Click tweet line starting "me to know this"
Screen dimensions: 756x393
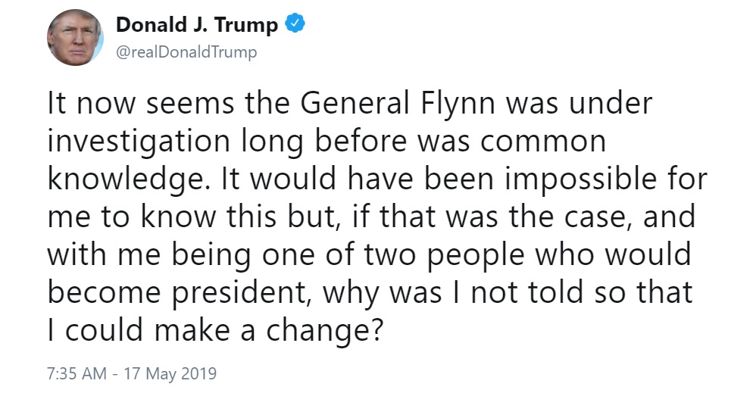pos(371,217)
